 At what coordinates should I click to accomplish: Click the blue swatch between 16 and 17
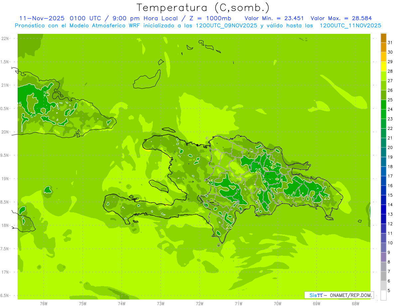(x=383, y=181)
